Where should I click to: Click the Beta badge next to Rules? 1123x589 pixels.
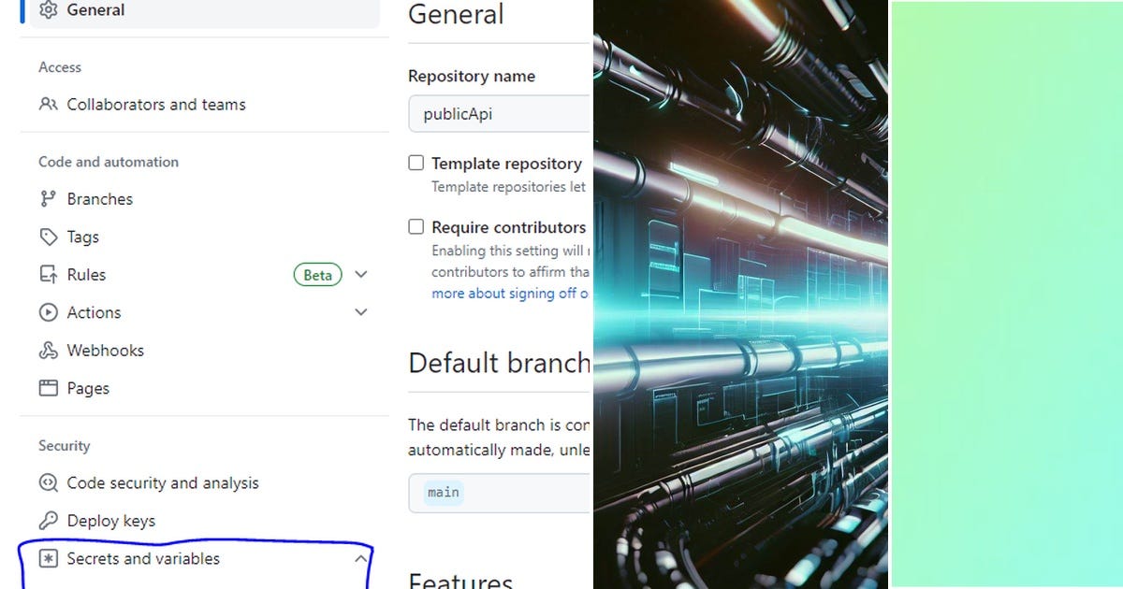pyautogui.click(x=317, y=275)
